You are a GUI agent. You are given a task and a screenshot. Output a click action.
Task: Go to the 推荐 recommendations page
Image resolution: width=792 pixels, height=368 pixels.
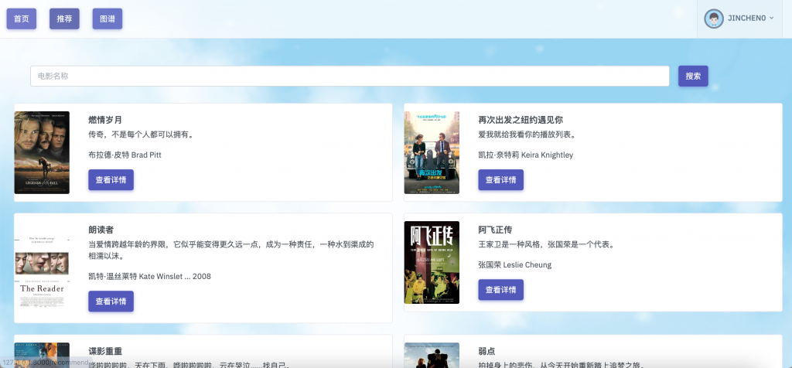click(x=64, y=19)
